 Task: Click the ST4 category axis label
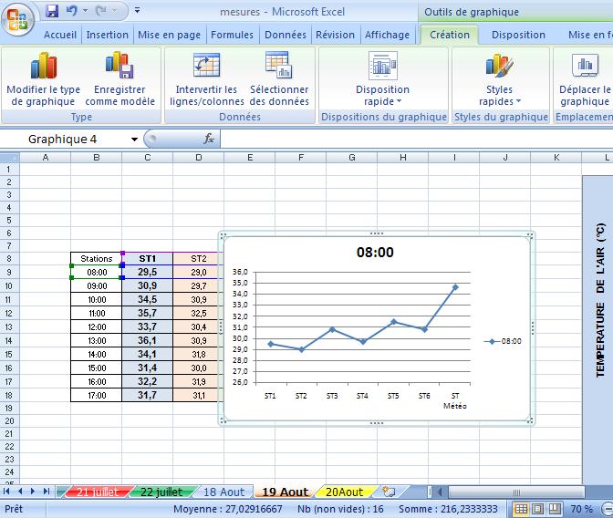click(362, 396)
